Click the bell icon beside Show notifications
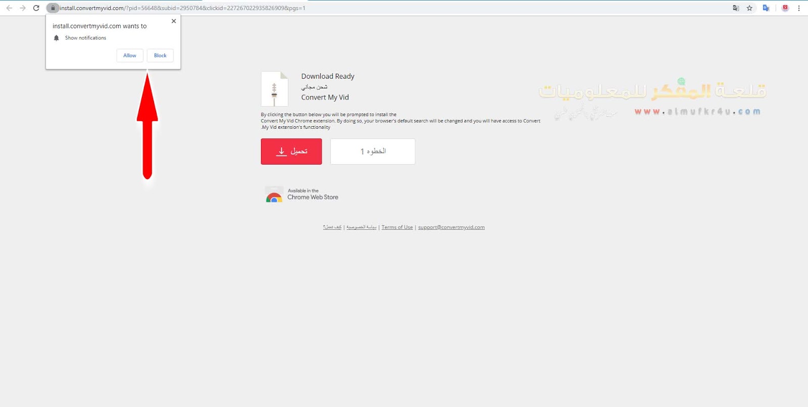Image resolution: width=808 pixels, height=407 pixels. point(57,38)
